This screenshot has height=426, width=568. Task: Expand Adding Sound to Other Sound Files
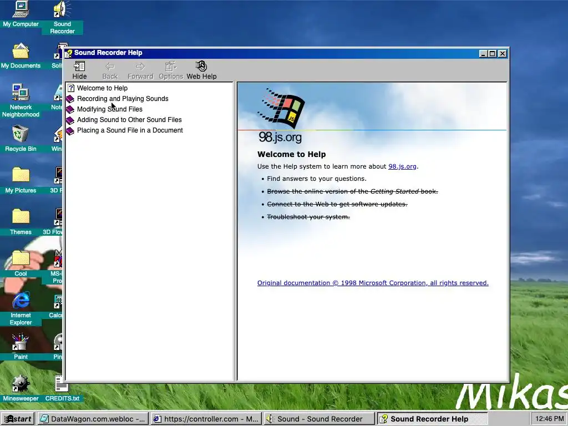click(x=129, y=120)
